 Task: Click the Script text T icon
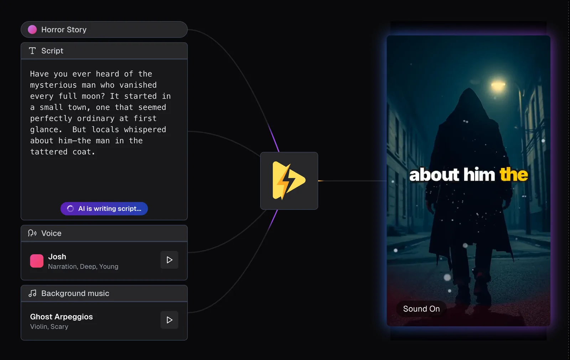(32, 51)
